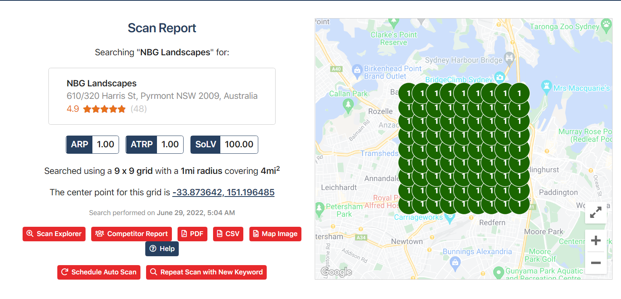Zoom out on the map
This screenshot has width=621, height=299.
pos(596,263)
